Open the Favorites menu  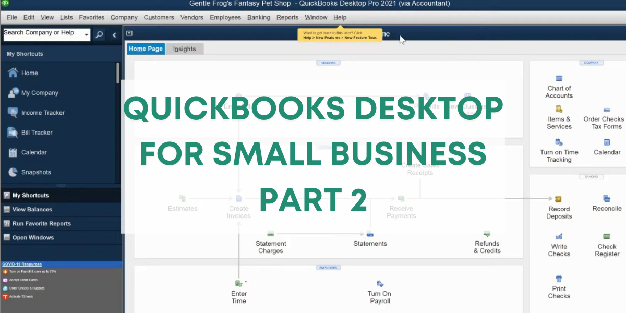tap(92, 17)
